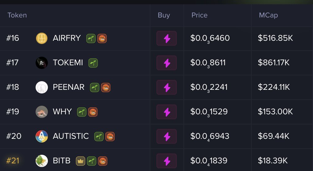Viewport: 313px width, 171px height.
Task: Sort by the Price column header
Action: coord(199,15)
